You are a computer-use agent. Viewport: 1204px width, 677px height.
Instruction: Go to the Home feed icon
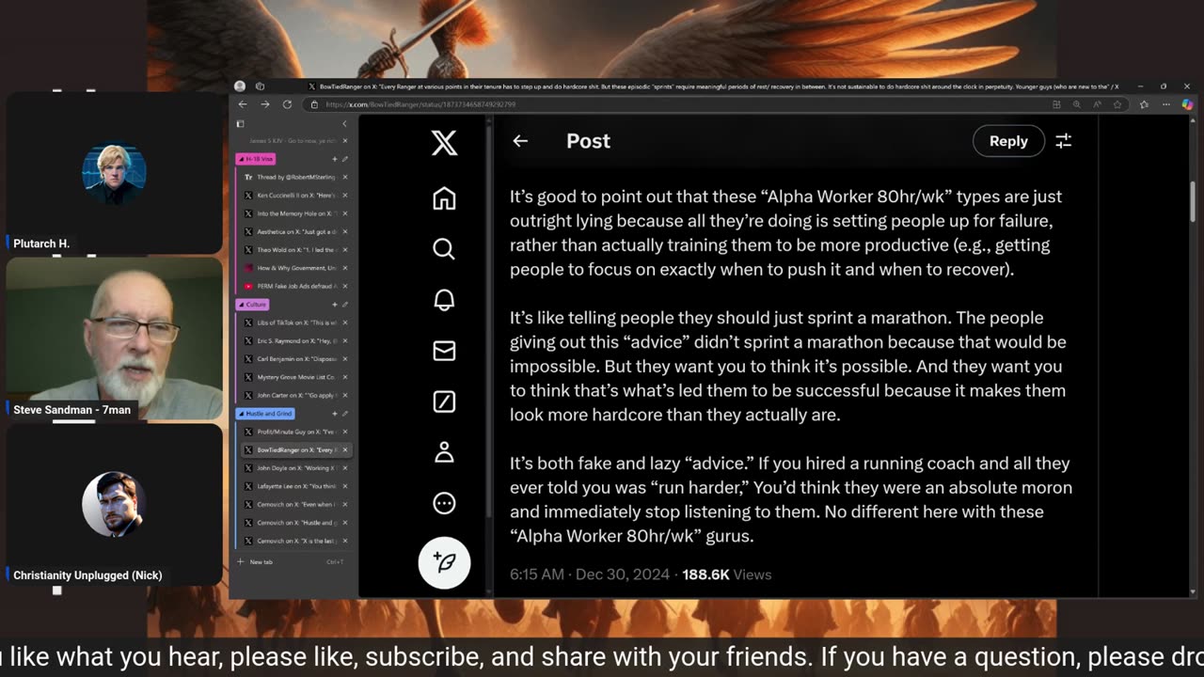pos(444,198)
